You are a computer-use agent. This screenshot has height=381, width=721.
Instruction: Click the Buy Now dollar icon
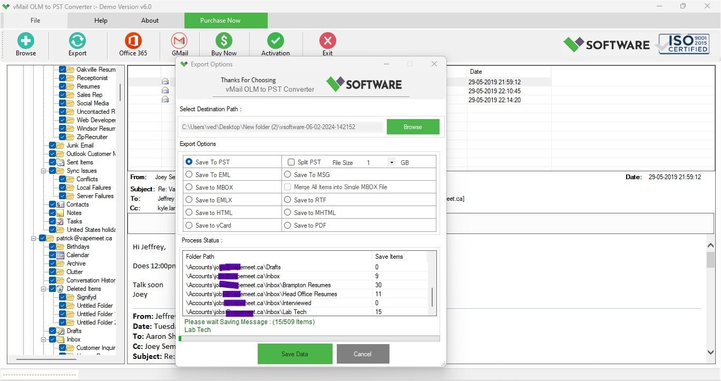[223, 41]
